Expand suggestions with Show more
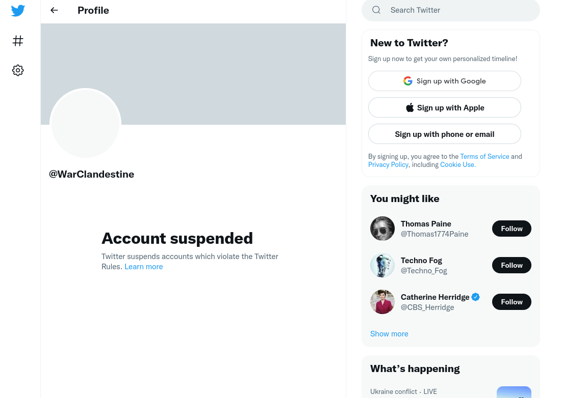The width and height of the screenshot is (562, 398). point(389,334)
